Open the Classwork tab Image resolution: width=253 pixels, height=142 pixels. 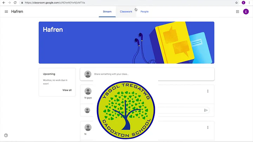coord(126,12)
